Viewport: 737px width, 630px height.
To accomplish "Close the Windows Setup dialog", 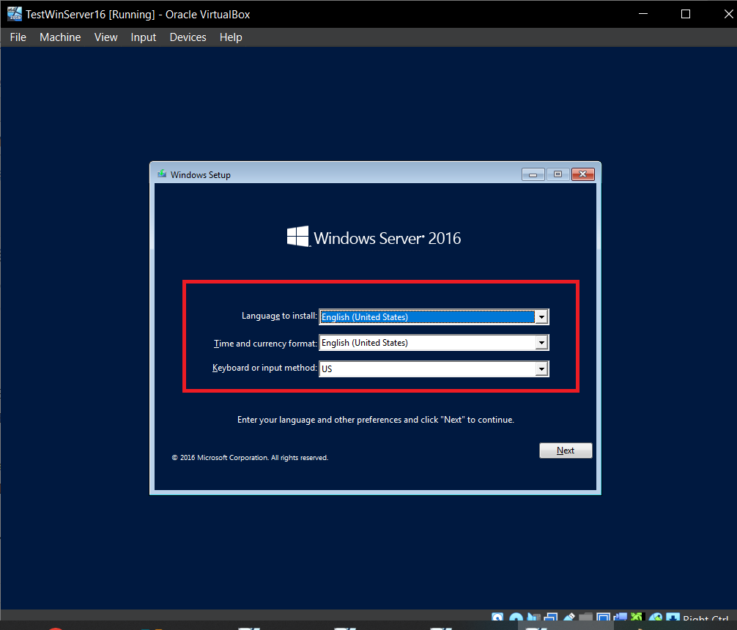I will tap(582, 174).
